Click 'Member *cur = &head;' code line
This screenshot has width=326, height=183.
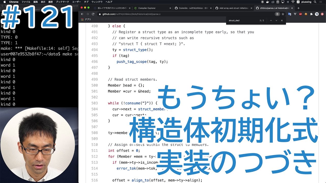pos(129,91)
